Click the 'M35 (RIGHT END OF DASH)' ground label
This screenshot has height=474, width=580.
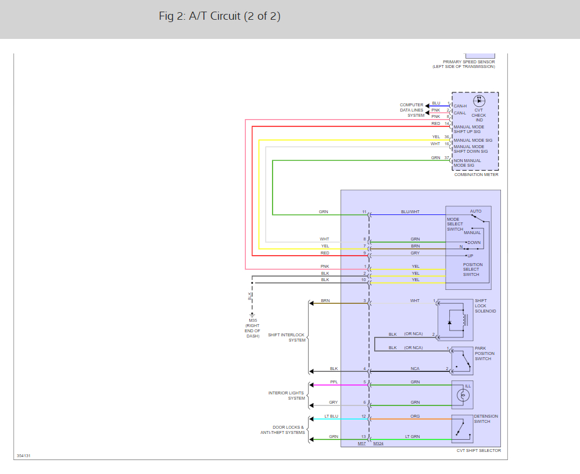[x=253, y=328]
